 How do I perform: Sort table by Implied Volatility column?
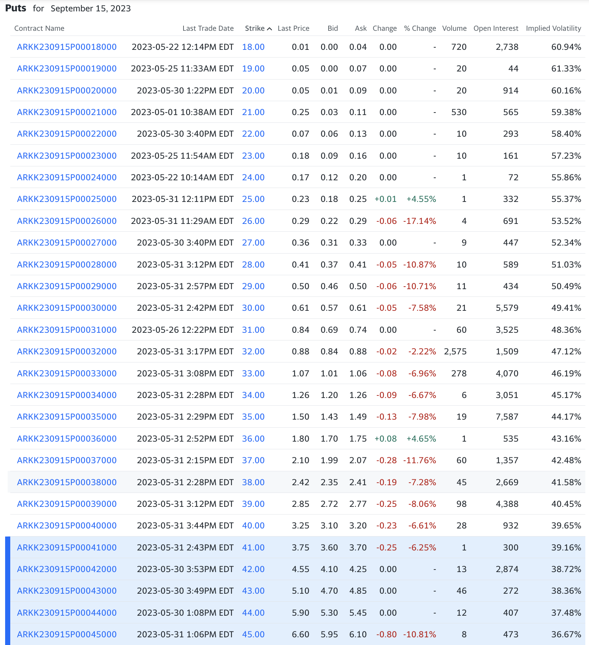(553, 28)
